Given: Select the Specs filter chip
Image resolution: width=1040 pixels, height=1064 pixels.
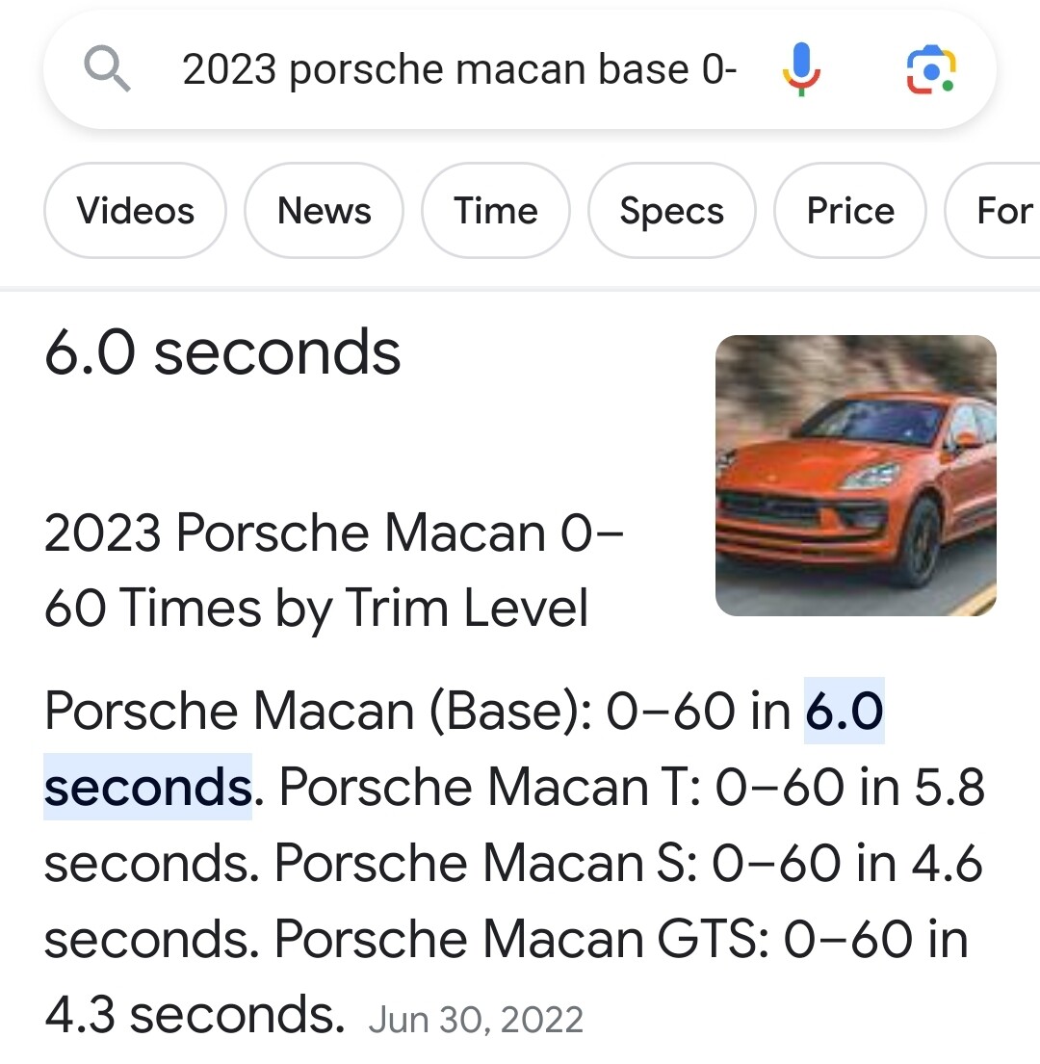Looking at the screenshot, I should [671, 210].
